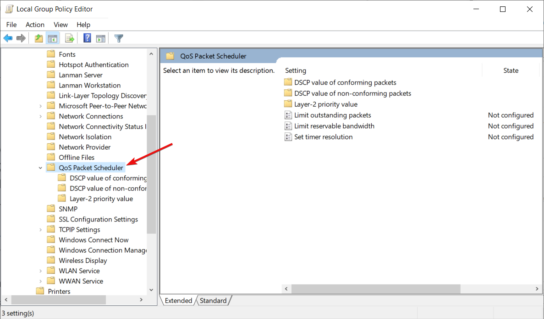Select Lanman Workstation folder
544x319 pixels.
click(89, 85)
